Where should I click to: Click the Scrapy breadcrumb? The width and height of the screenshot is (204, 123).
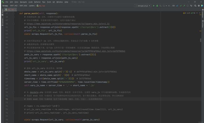pos(5,6)
